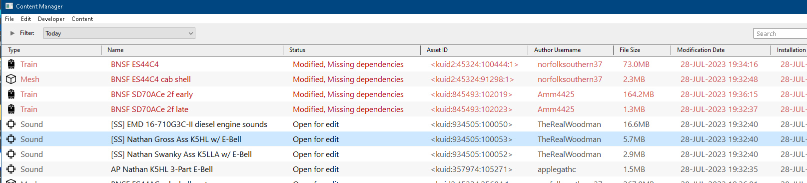Sort by the File Size column header

630,50
